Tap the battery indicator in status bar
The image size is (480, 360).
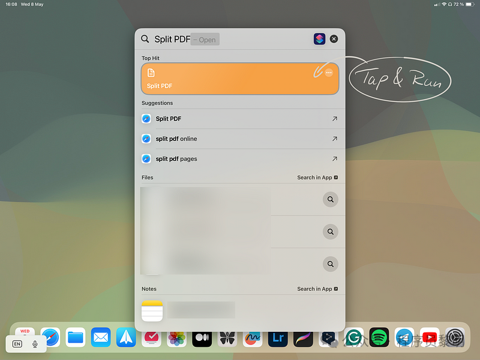(470, 4)
